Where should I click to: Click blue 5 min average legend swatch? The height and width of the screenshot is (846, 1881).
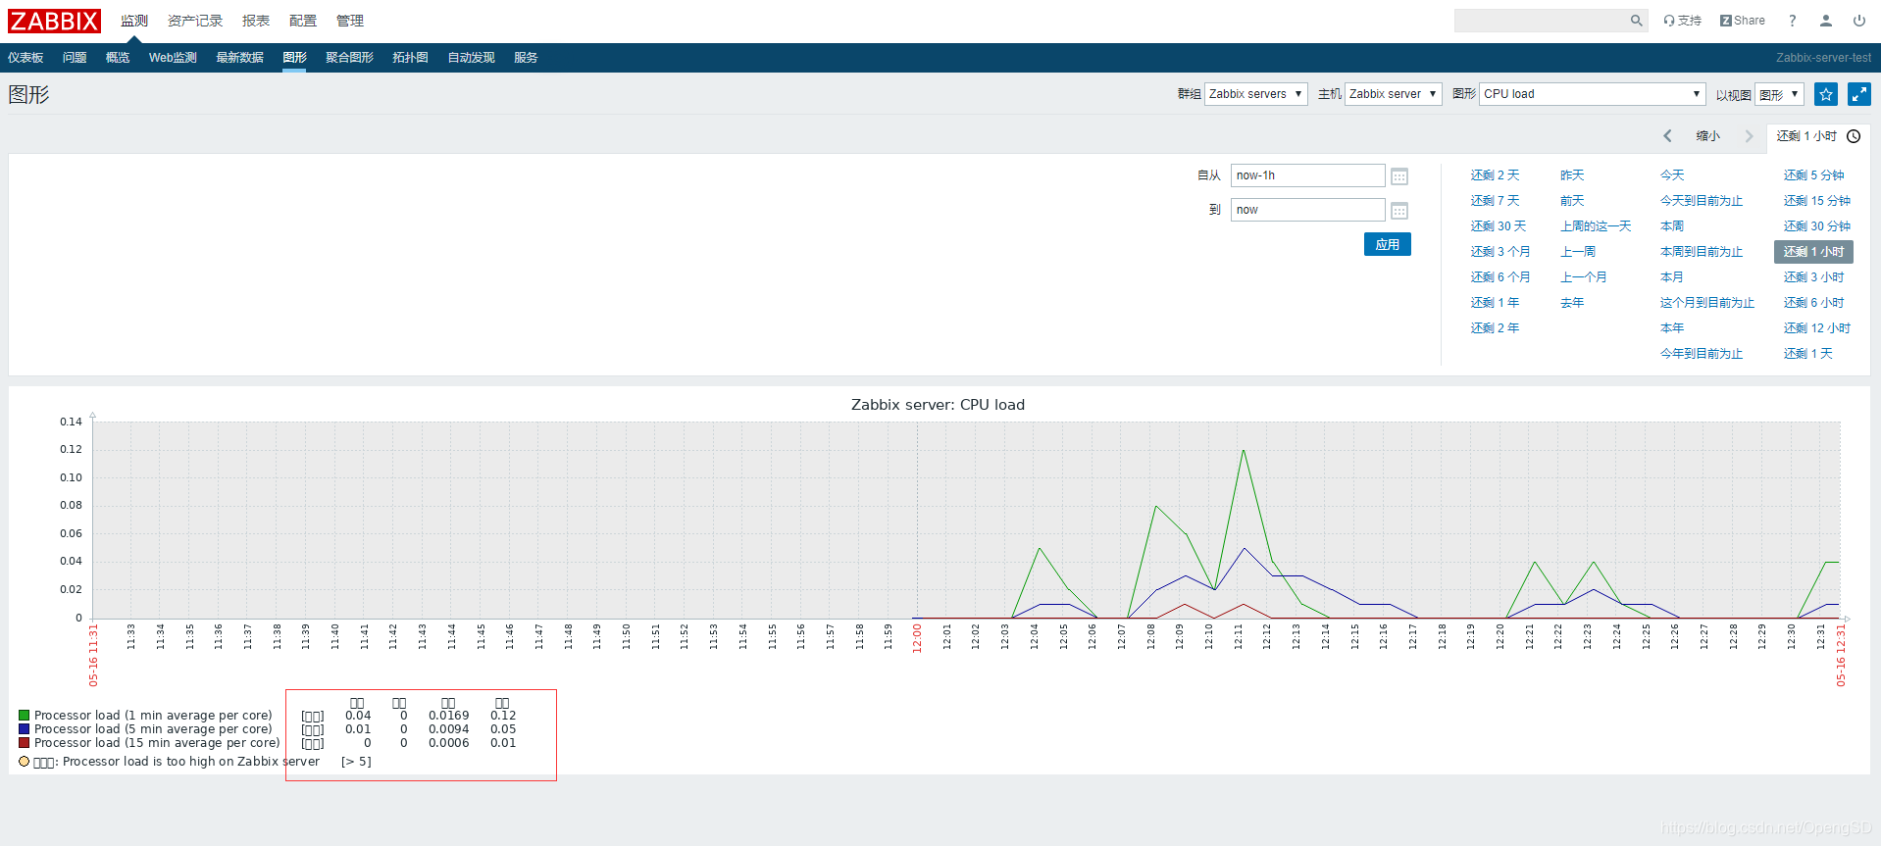click(25, 729)
